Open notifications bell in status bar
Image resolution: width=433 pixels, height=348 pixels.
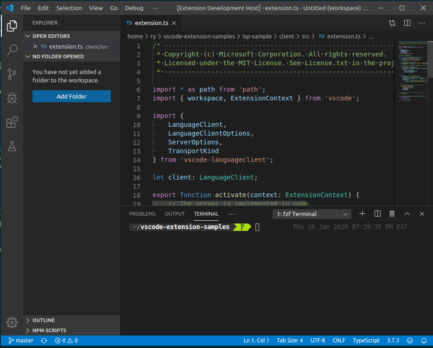click(424, 341)
